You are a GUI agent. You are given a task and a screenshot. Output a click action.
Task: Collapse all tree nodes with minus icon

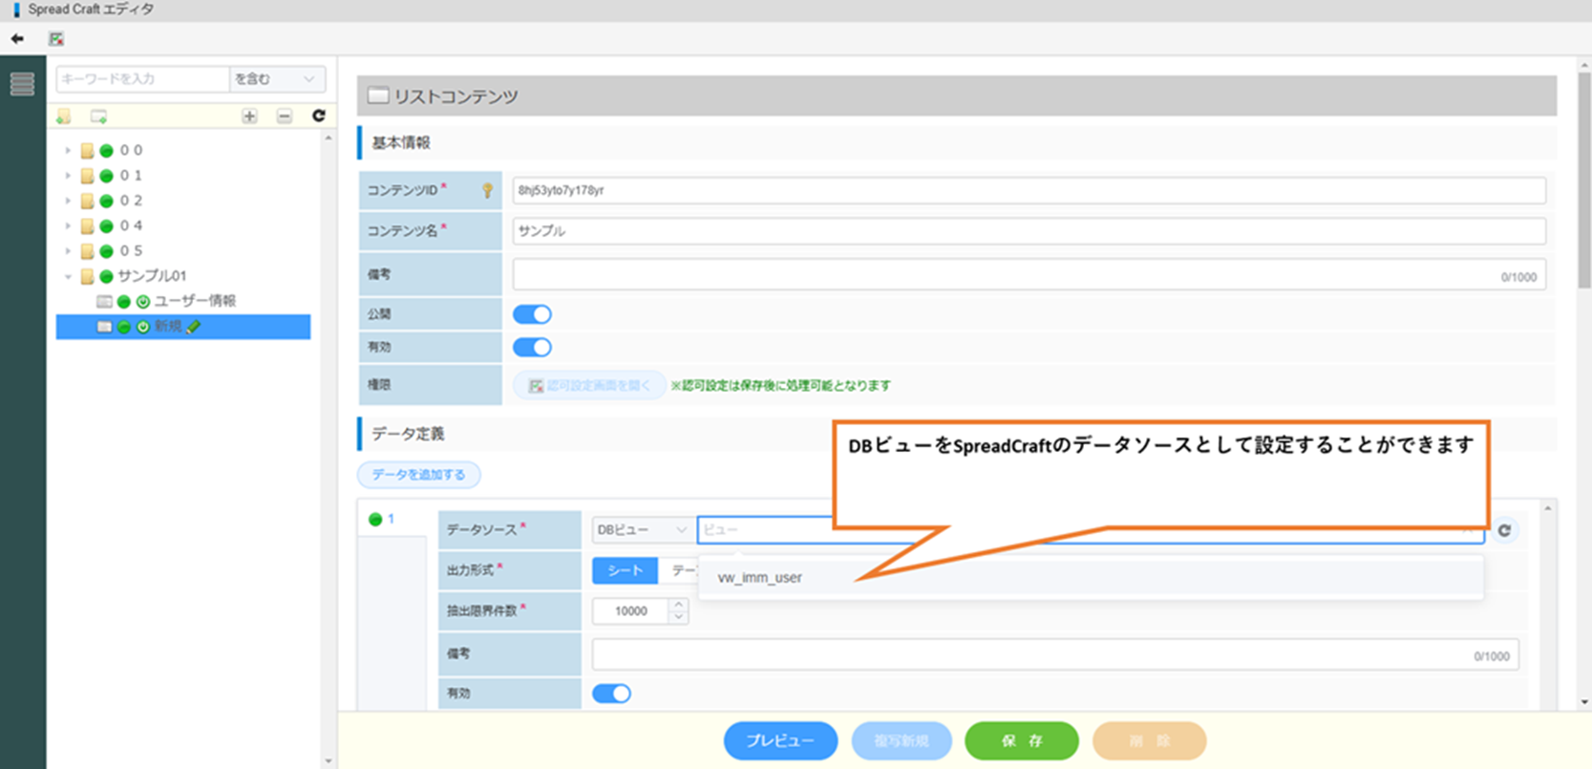285,117
